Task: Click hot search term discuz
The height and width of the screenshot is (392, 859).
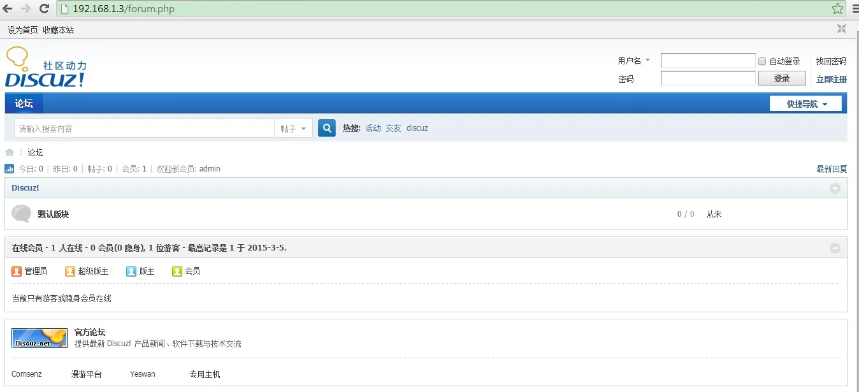Action: tap(417, 128)
